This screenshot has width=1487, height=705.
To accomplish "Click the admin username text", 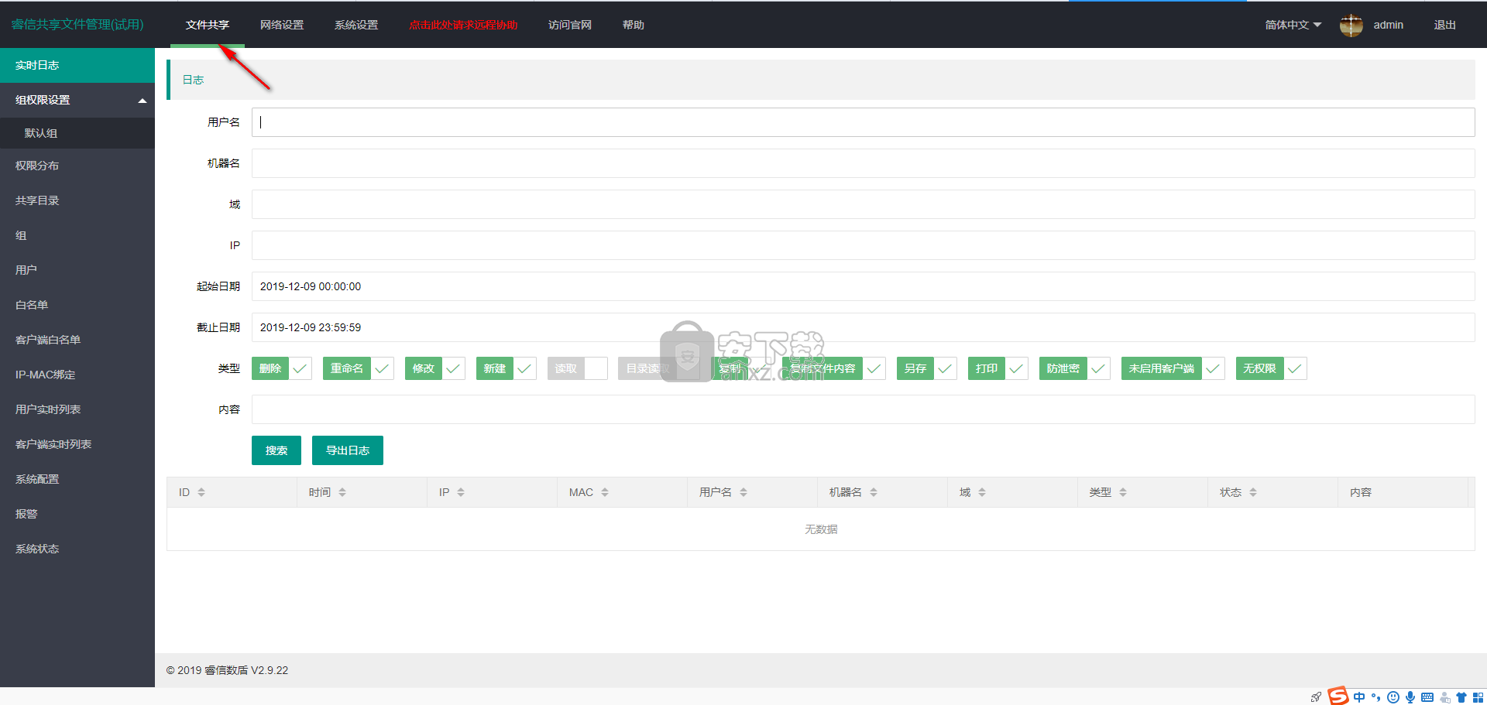I will click(1388, 25).
